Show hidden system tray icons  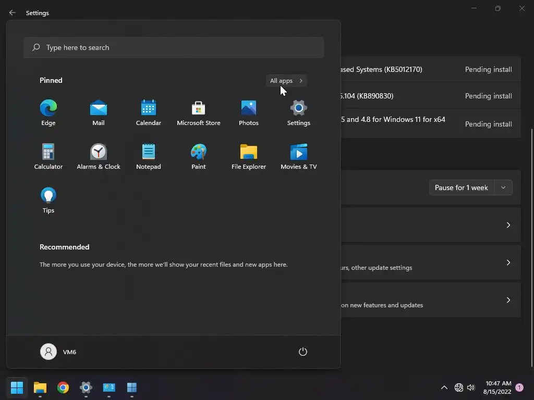click(x=444, y=387)
